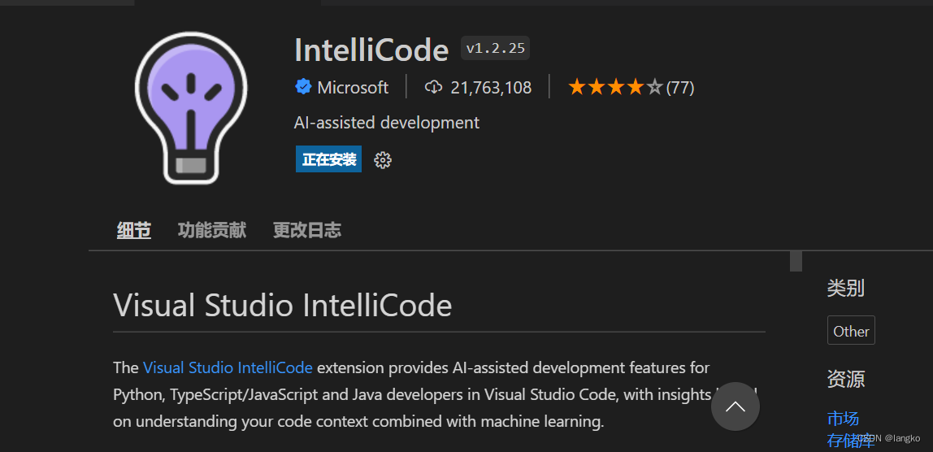Open the 更改日志 tab
This screenshot has height=452, width=933.
(x=307, y=230)
